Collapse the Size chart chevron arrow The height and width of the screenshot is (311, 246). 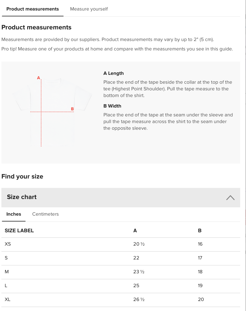pos(230,198)
